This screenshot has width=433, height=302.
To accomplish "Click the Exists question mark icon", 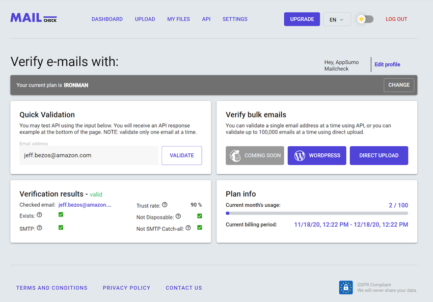I will coord(39,215).
